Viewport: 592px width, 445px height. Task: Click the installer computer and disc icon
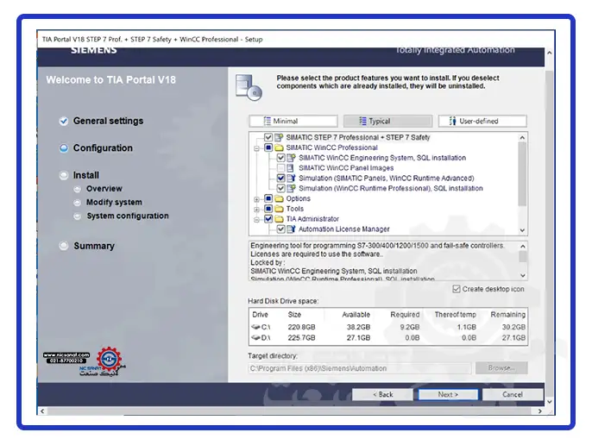[249, 88]
